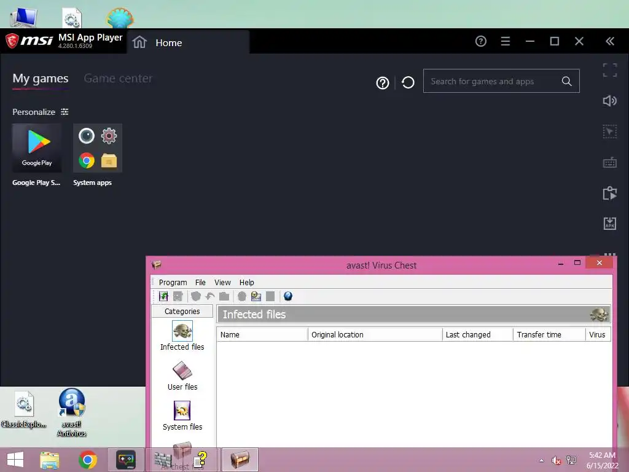Click the Virus Chest title bar chest icon
This screenshot has width=629, height=472.
[x=157, y=265]
